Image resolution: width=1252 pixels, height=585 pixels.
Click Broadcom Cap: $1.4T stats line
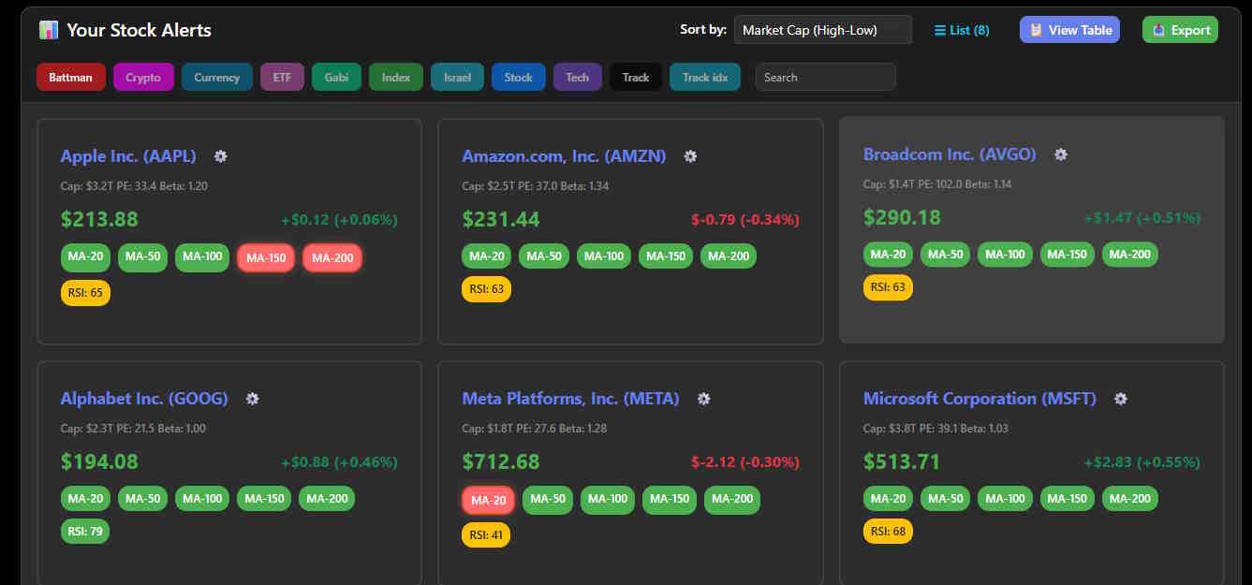[937, 184]
